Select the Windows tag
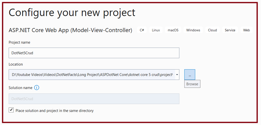The width and height of the screenshot is (261, 125). (193, 30)
